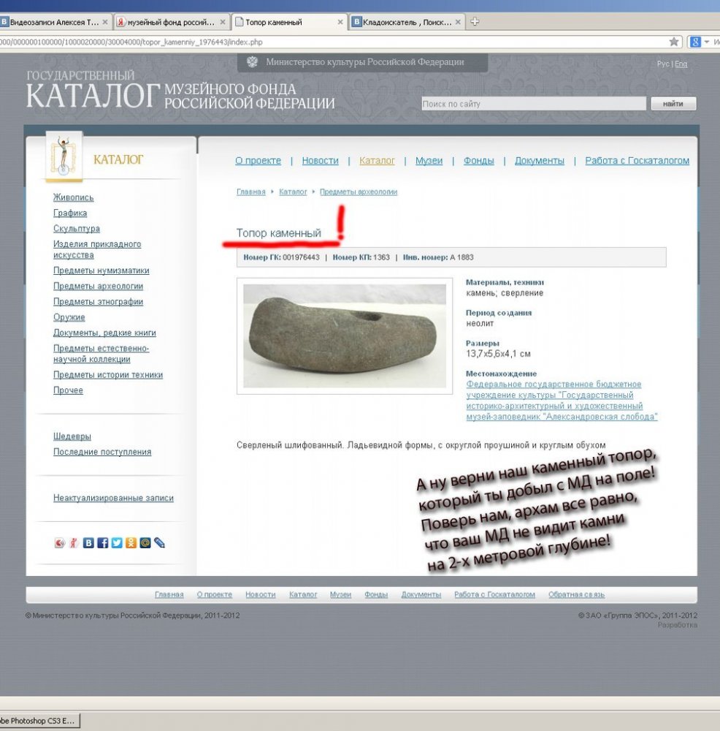Click the Twitter bird share icon
The image size is (720, 731).
(117, 543)
